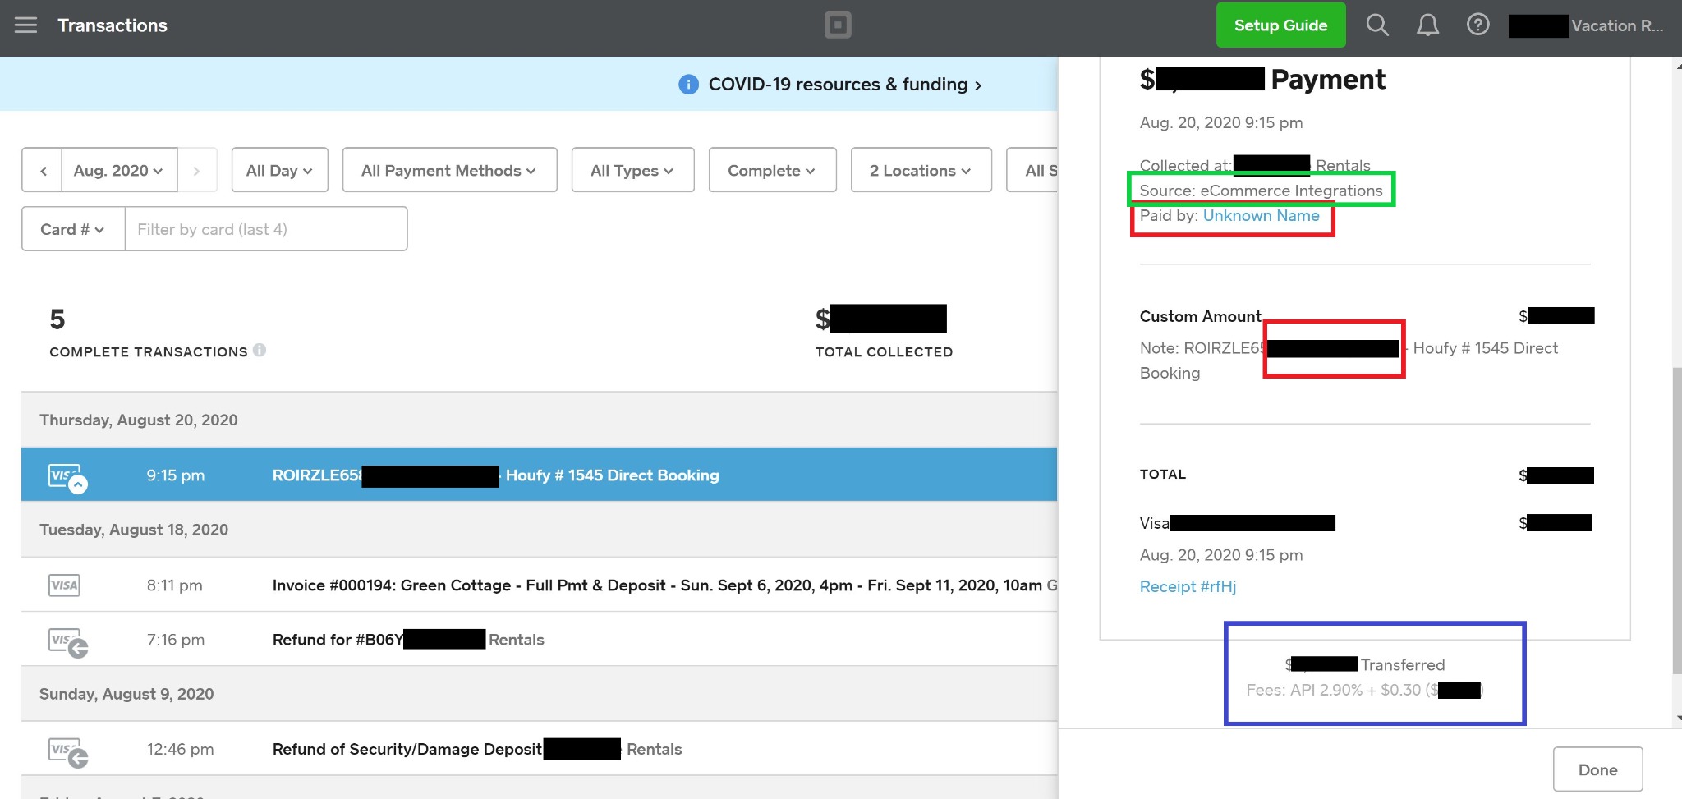
Task: Open the All Types filter dropdown
Action: tap(632, 170)
